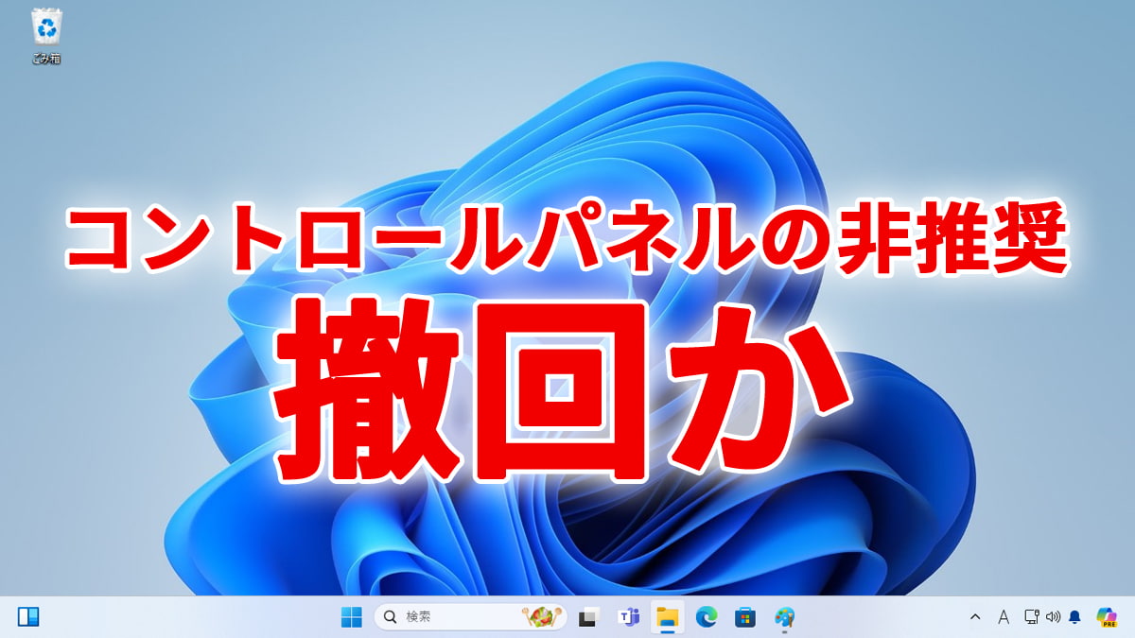
Task: Open the network status tray icon
Action: (x=1032, y=617)
